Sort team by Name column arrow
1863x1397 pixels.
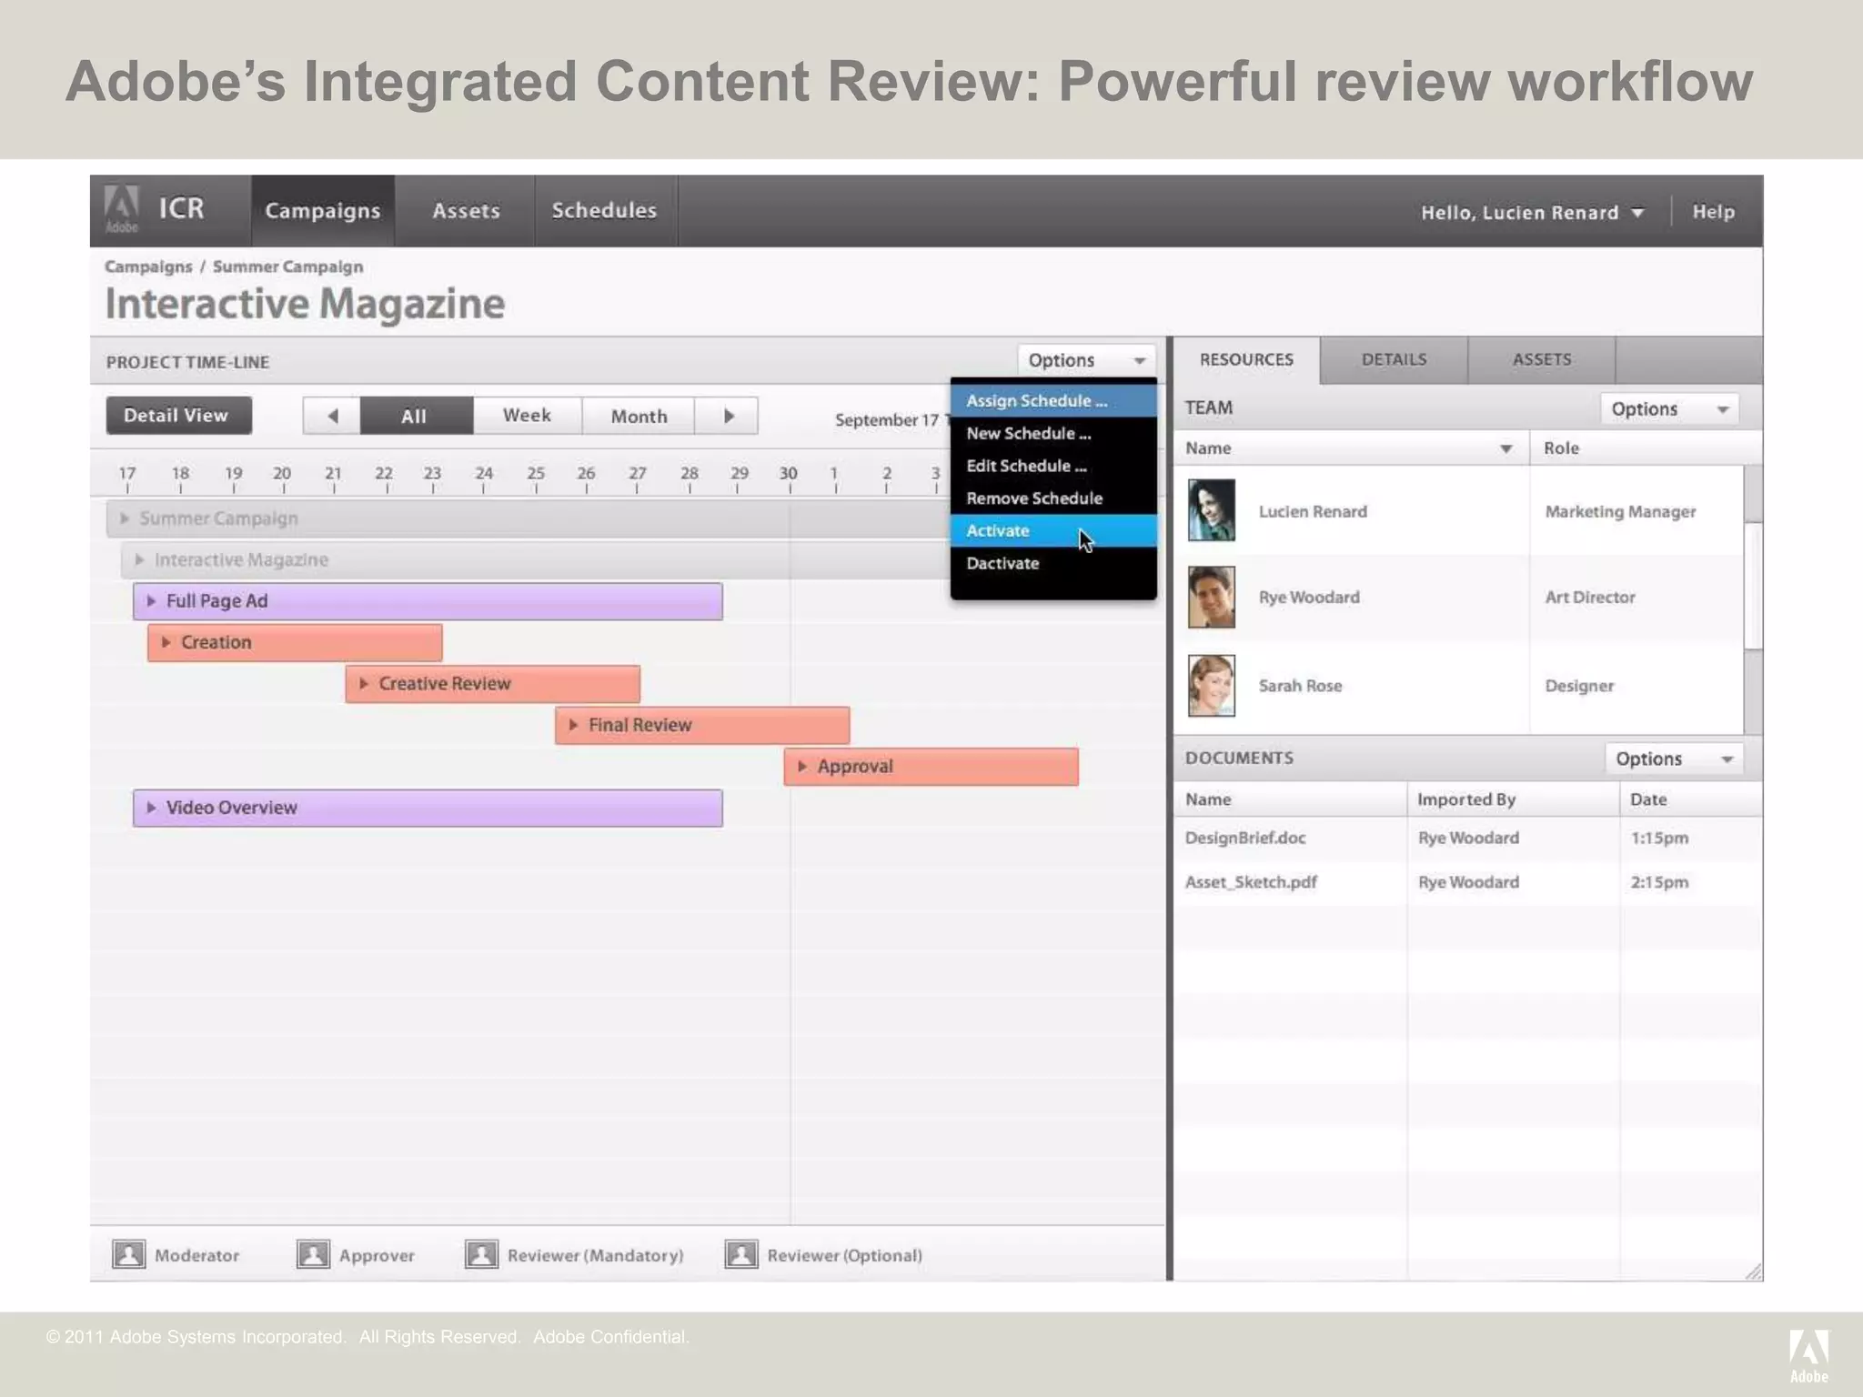(x=1506, y=448)
